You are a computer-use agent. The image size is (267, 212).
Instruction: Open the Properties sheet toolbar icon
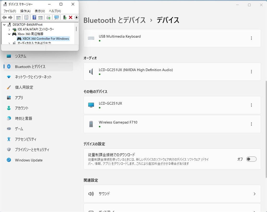tap(26, 17)
